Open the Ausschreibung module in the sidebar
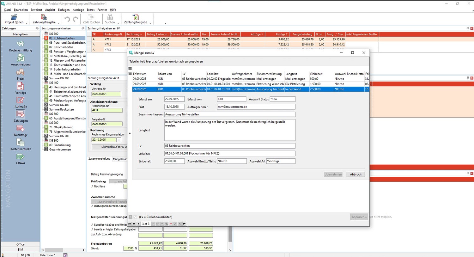This screenshot has height=257, width=474. (x=21, y=58)
